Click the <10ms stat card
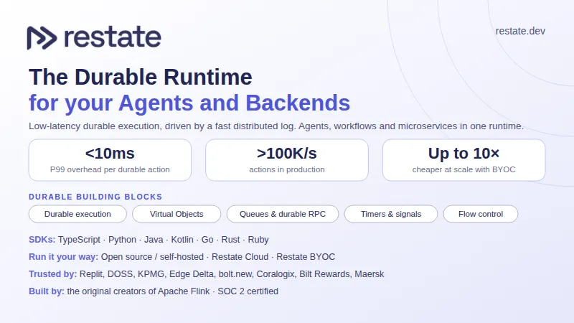This screenshot has width=574, height=323. click(110, 160)
